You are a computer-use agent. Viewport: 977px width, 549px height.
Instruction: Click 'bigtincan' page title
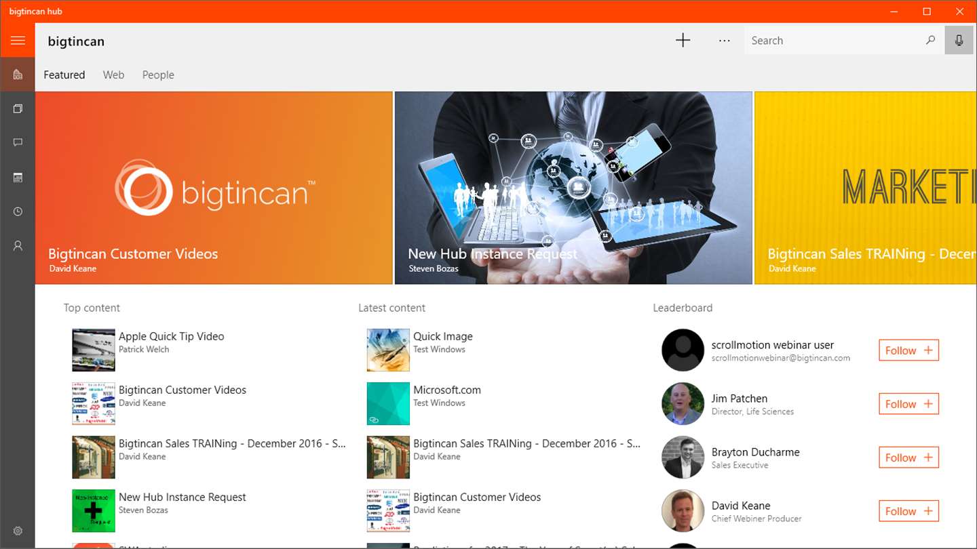click(x=76, y=41)
